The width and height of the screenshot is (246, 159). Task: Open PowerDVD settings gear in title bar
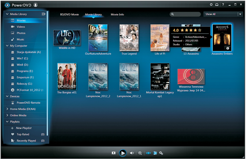pos(210,4)
